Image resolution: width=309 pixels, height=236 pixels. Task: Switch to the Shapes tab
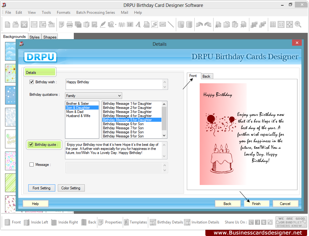50,37
